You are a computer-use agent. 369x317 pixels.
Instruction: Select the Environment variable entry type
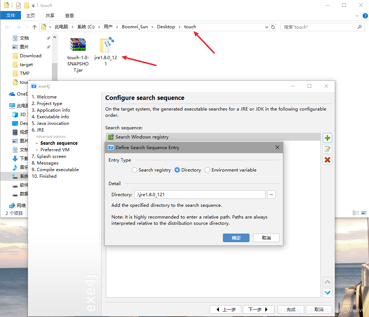tap(230, 170)
